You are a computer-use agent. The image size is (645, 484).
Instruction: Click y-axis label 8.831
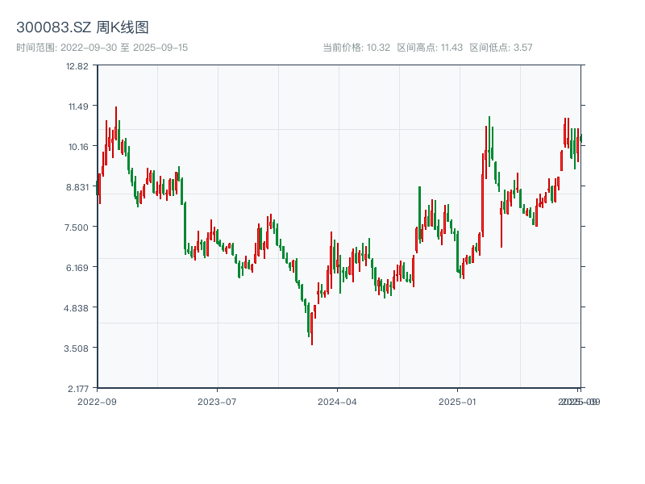(x=77, y=187)
